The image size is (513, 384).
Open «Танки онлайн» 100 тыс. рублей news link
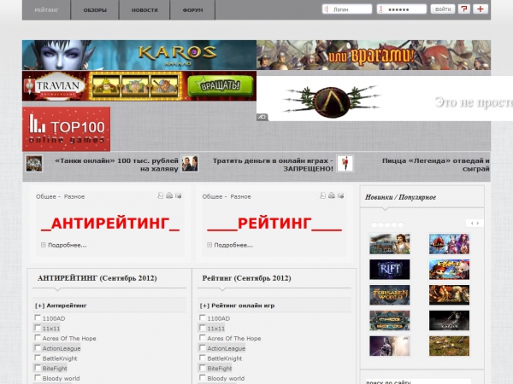coord(117,165)
